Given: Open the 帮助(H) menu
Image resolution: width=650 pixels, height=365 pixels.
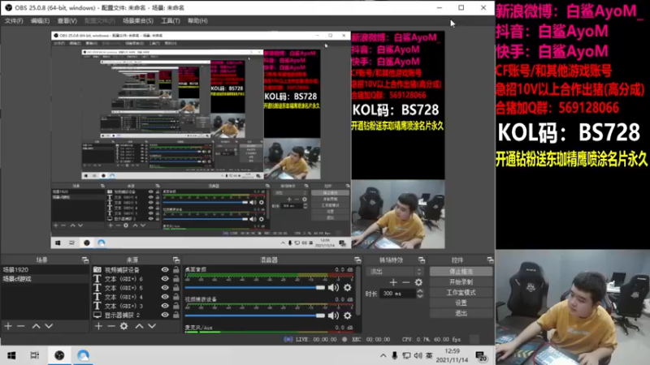Looking at the screenshot, I should tap(197, 21).
